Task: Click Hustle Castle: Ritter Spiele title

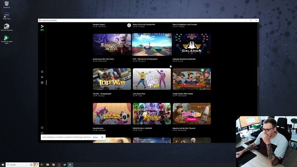Action: point(183,94)
